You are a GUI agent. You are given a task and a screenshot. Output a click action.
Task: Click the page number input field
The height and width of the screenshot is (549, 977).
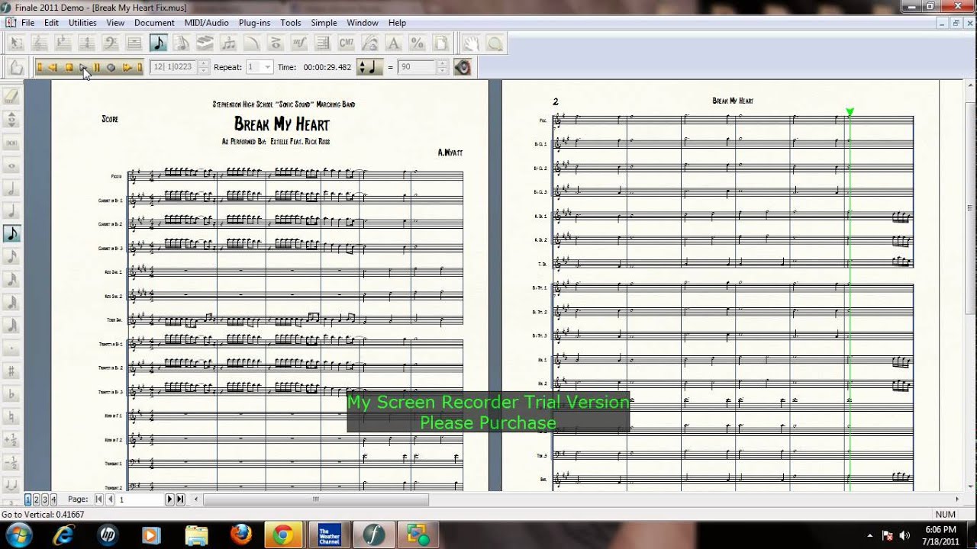(141, 499)
